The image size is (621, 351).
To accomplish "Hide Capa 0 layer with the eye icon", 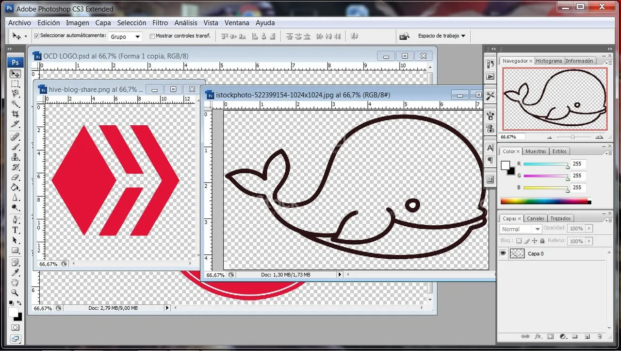I will (x=503, y=253).
